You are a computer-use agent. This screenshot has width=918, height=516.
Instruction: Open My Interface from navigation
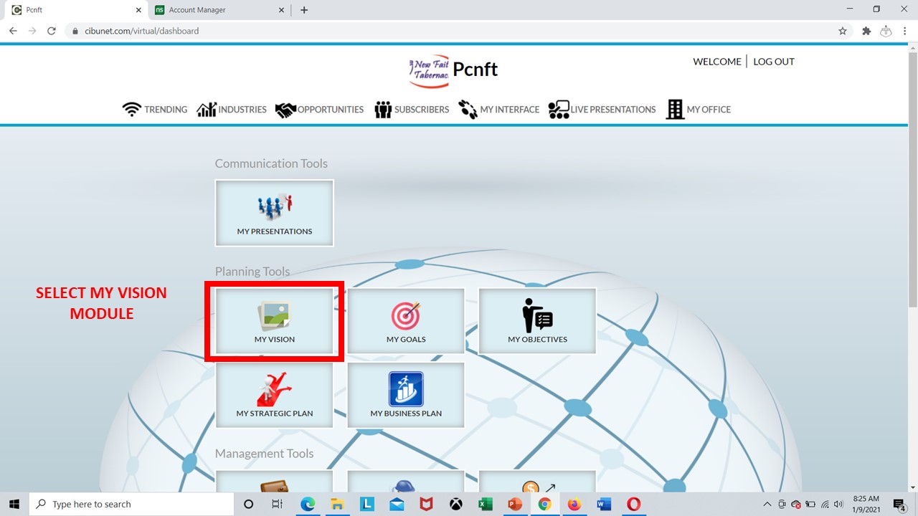point(499,110)
